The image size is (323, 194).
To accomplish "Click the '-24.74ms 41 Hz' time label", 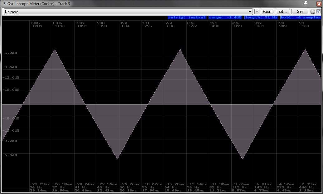I will click(85, 186).
